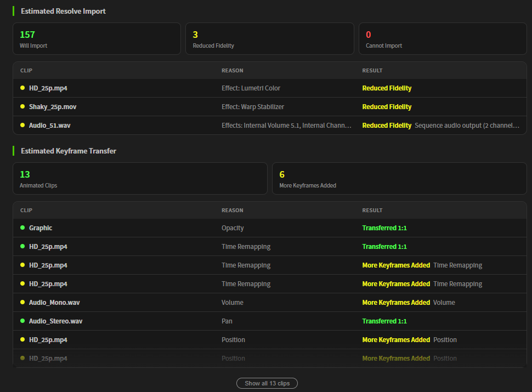
Task: Select the 3 Reduced Fidelity card
Action: [270, 39]
